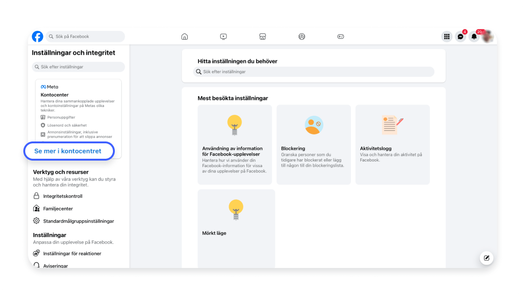Viewport: 525px width, 296px height.
Task: Open Messenger chats icon
Action: [x=460, y=36]
